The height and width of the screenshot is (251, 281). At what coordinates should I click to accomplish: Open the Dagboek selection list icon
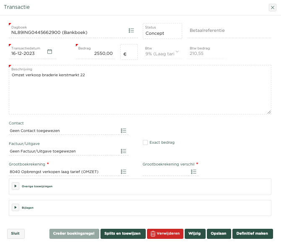[x=131, y=31]
